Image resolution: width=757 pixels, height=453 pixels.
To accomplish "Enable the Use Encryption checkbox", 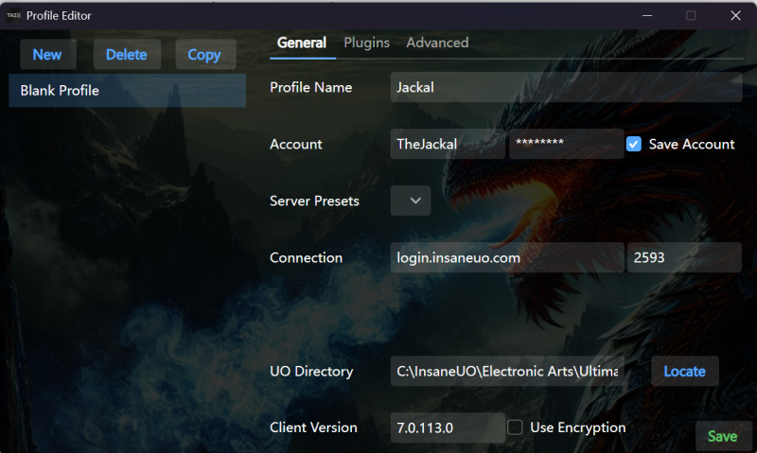I will (515, 427).
